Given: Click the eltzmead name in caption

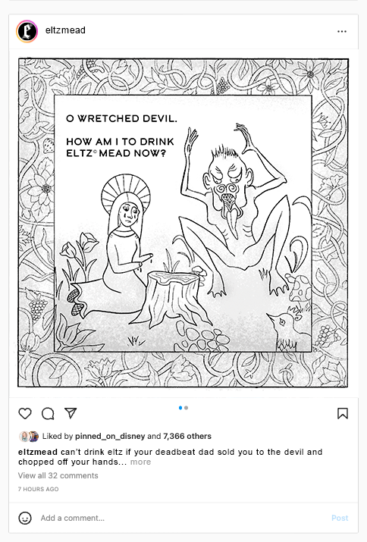Looking at the screenshot, I should [38, 452].
